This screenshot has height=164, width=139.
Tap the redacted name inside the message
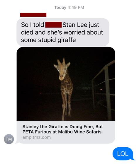(x=53, y=25)
